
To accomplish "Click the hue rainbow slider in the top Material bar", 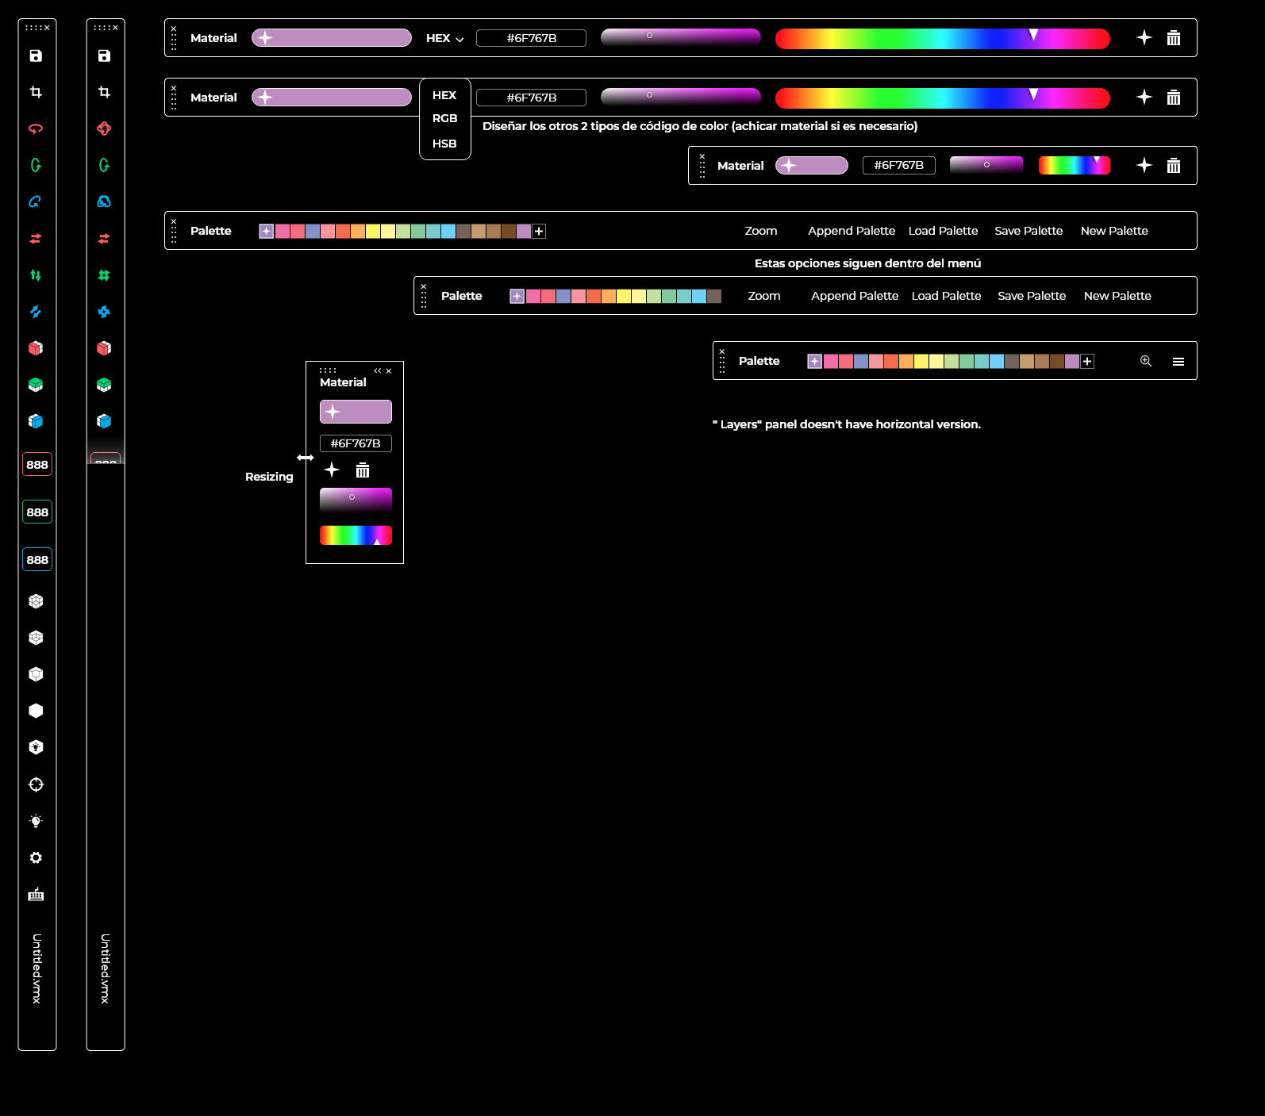I will point(942,38).
